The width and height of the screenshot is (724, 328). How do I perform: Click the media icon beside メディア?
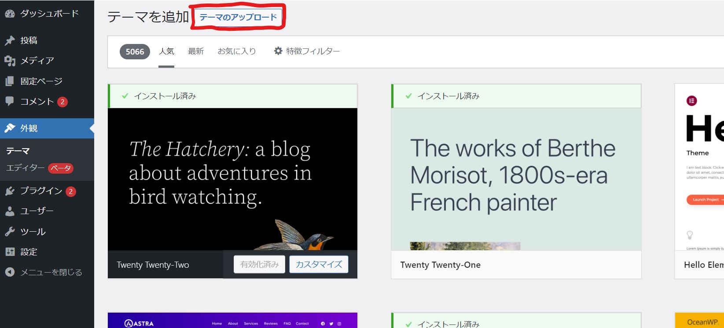tap(10, 61)
